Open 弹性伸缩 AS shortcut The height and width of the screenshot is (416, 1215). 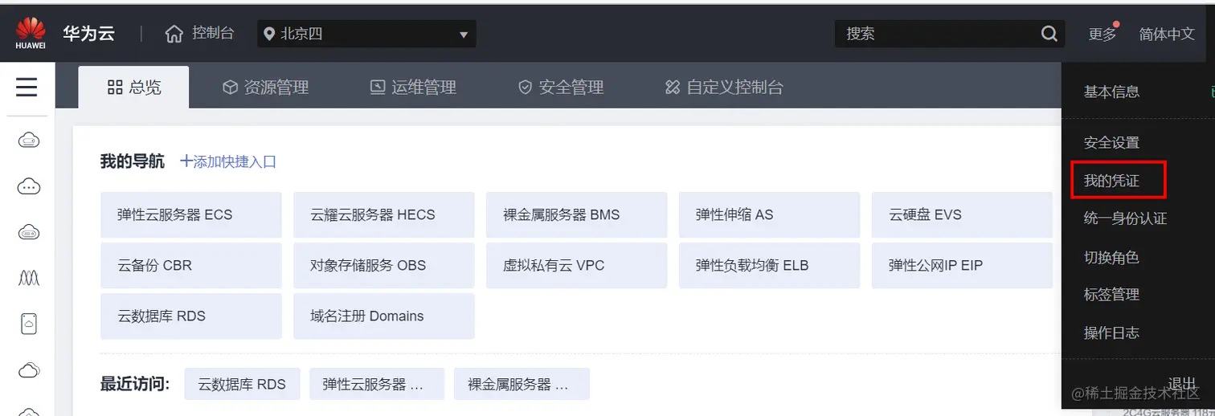[770, 214]
